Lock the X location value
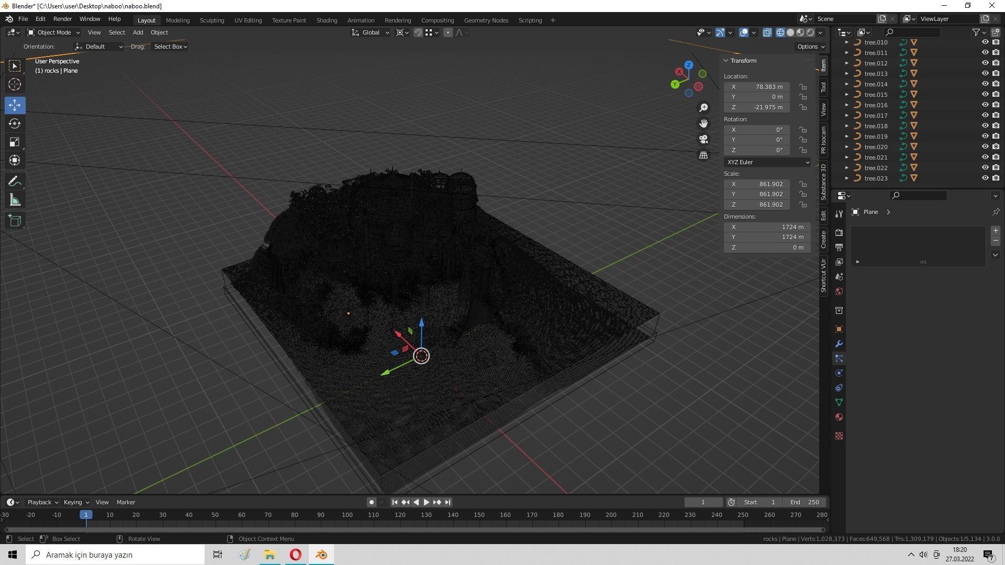Image resolution: width=1005 pixels, height=565 pixels. click(x=802, y=87)
